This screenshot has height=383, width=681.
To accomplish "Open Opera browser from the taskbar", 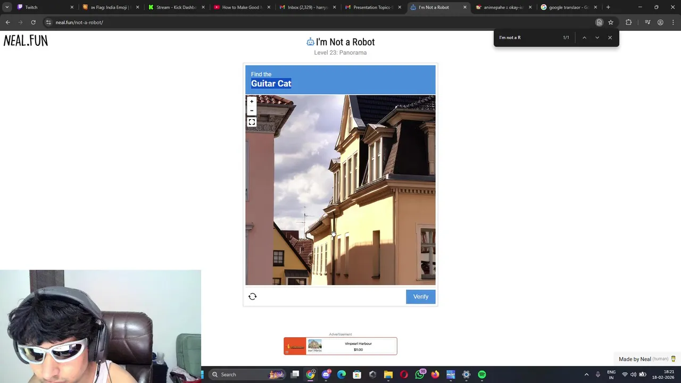I will (x=404, y=374).
